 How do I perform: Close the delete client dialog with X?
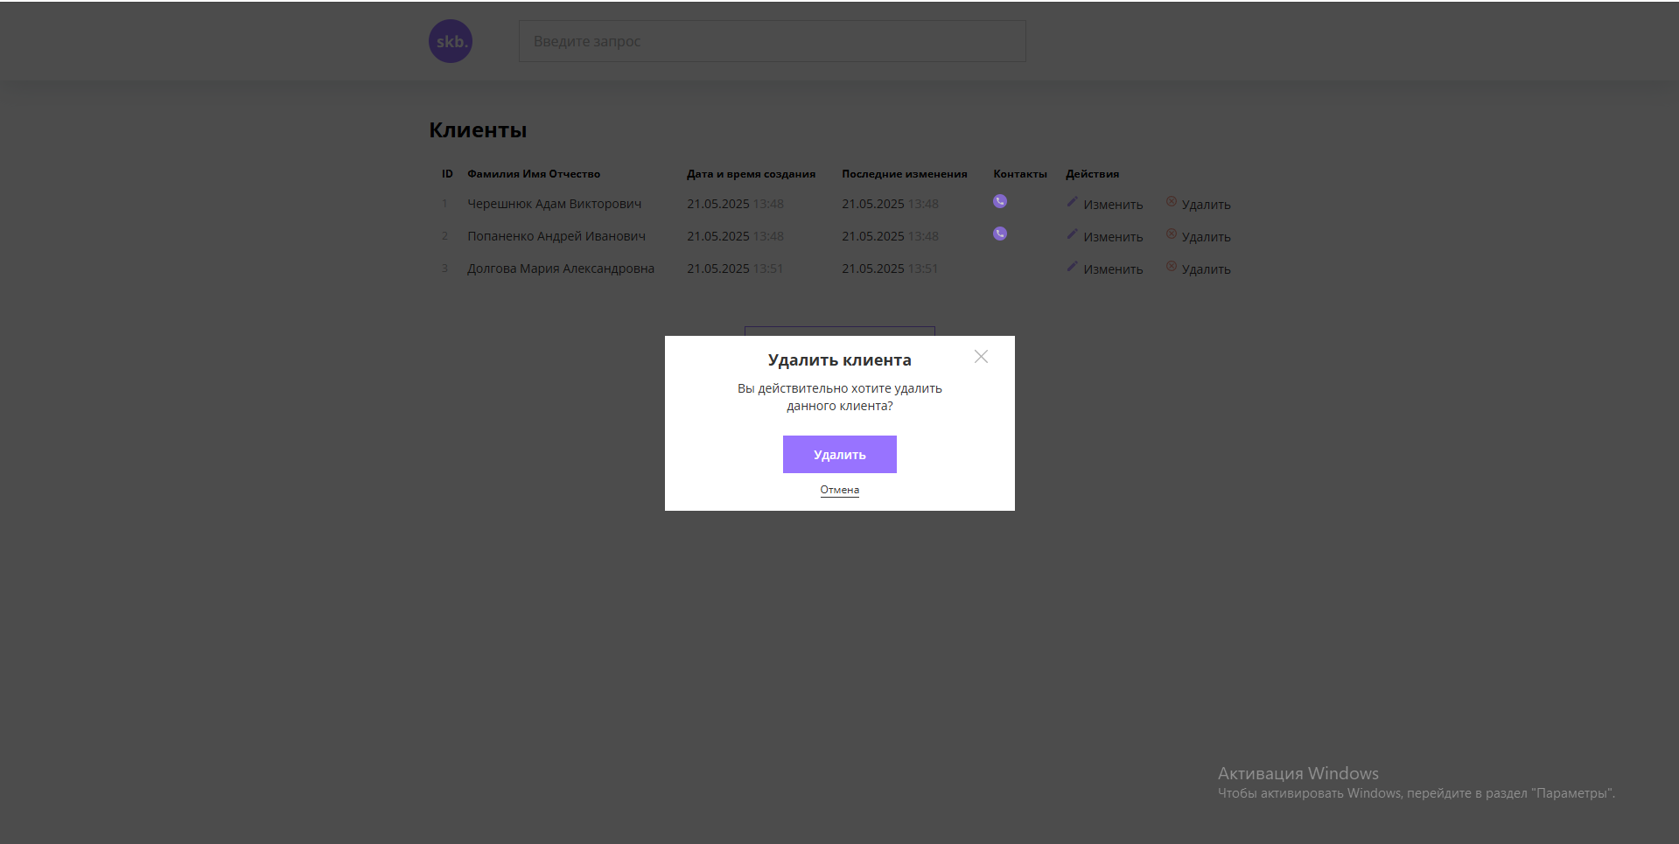click(981, 357)
